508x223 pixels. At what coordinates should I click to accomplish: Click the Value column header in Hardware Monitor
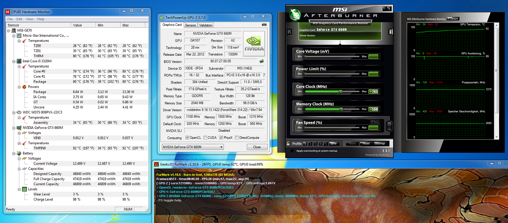coord(84,25)
